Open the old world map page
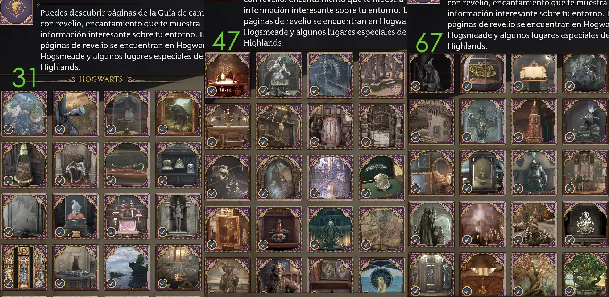The height and width of the screenshot is (297, 609). 382,229
